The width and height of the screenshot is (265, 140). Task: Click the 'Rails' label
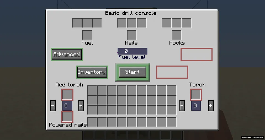point(131,43)
